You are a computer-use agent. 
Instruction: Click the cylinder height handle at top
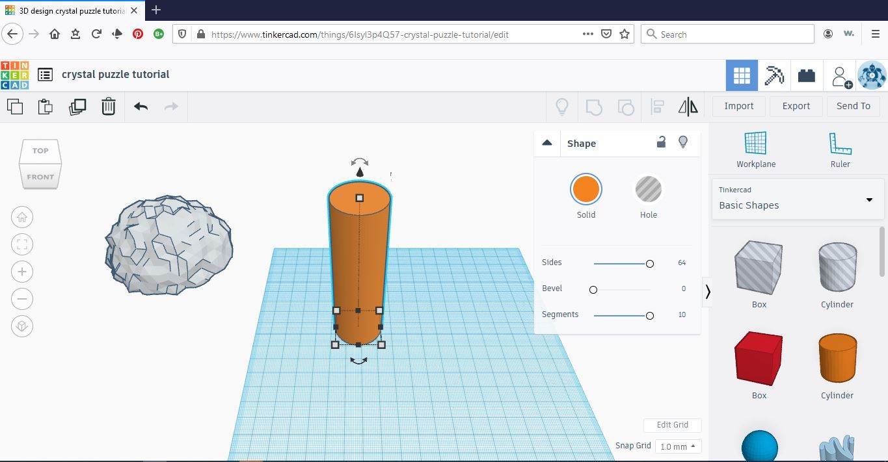pyautogui.click(x=359, y=198)
